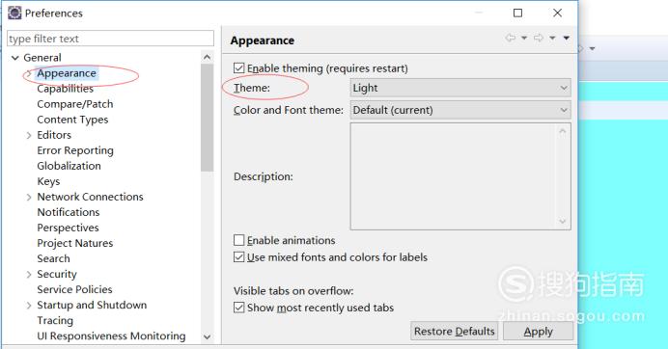Expand the Editors tree node
The height and width of the screenshot is (349, 668).
[29, 135]
